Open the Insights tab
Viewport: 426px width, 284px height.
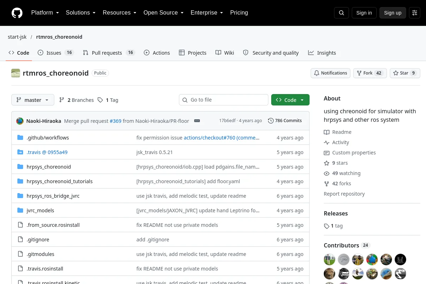pos(322,53)
